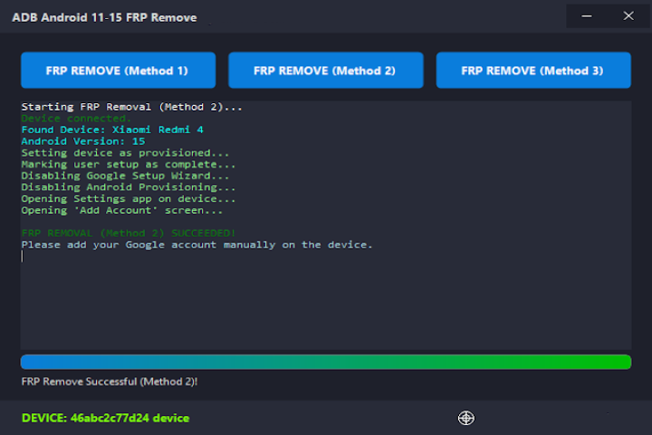This screenshot has width=652, height=435.
Task: Click the green 'Device connected.' log line
Action: [x=76, y=119]
